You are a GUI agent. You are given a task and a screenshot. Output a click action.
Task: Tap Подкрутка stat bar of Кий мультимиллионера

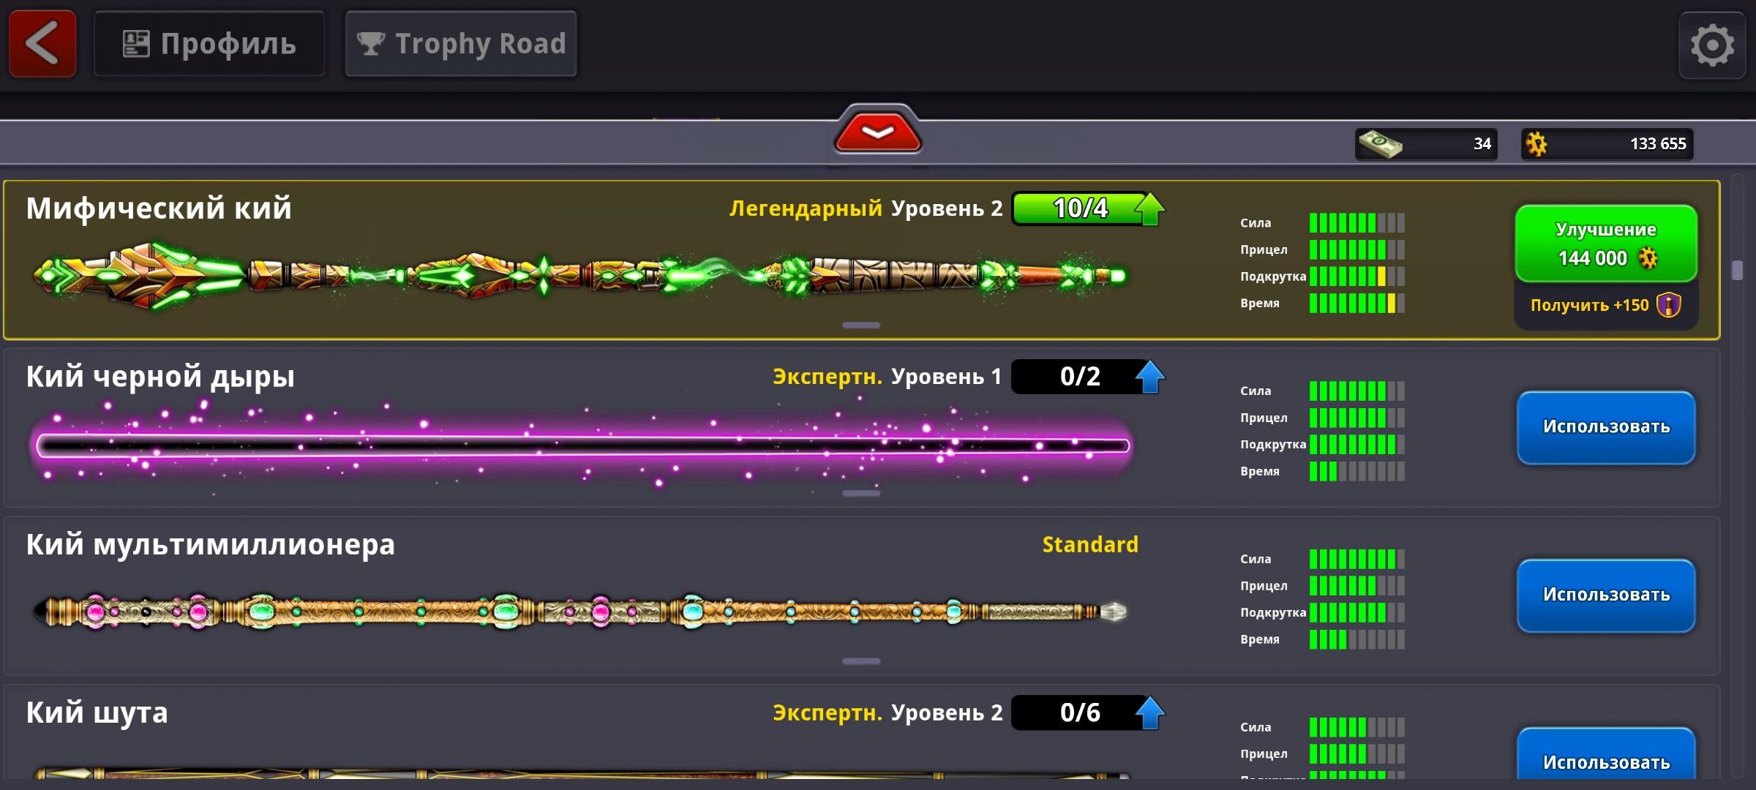tap(1357, 612)
